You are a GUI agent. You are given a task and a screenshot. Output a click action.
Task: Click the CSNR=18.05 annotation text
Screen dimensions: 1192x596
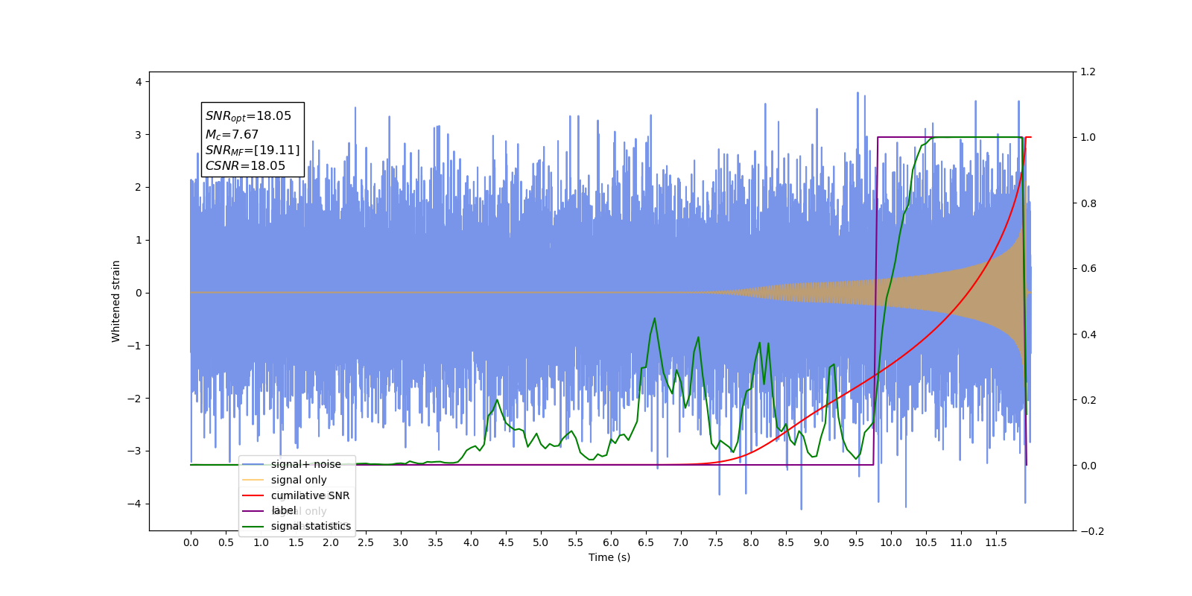[245, 165]
